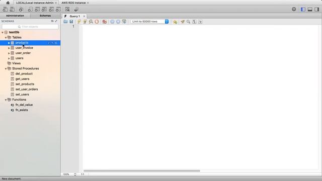Collapse the Functions folder
Image resolution: width=322 pixels, height=181 pixels.
pyautogui.click(x=6, y=100)
